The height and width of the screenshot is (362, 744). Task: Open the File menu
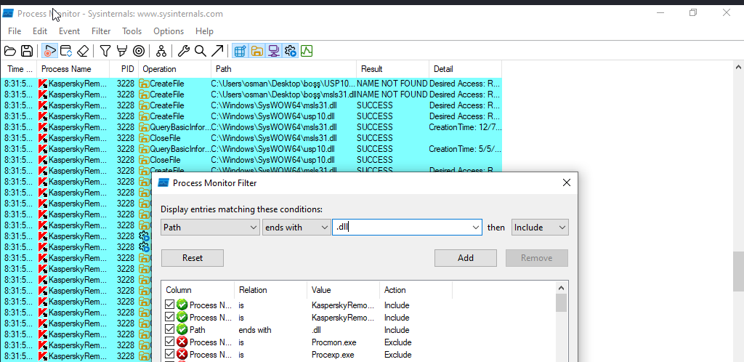[15, 31]
